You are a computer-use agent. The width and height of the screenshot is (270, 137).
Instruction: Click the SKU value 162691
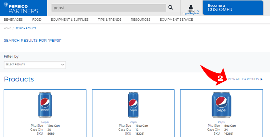tap(229, 134)
